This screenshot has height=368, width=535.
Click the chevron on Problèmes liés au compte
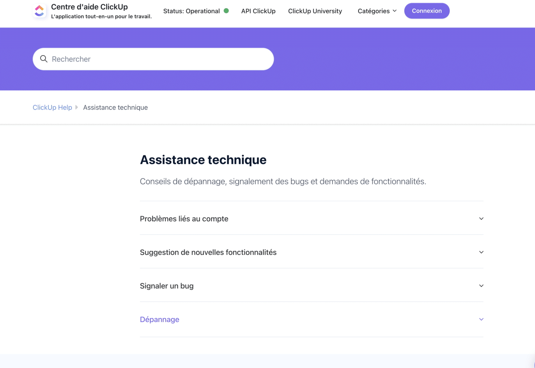(481, 219)
